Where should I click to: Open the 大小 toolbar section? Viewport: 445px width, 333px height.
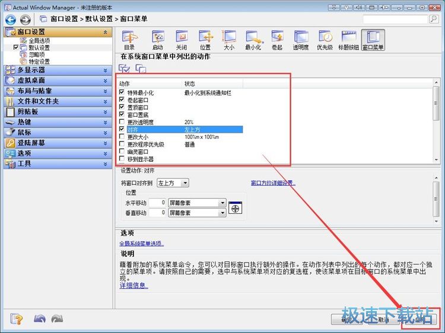pyautogui.click(x=229, y=40)
